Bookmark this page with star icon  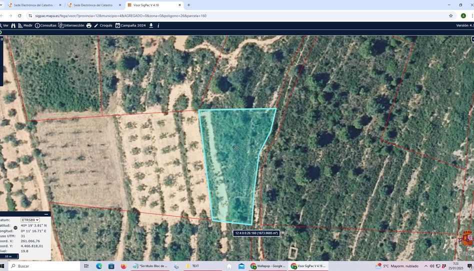[450, 15]
